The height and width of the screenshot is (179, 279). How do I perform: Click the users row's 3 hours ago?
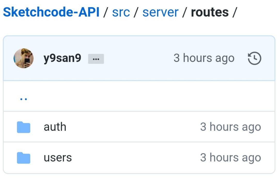click(230, 158)
